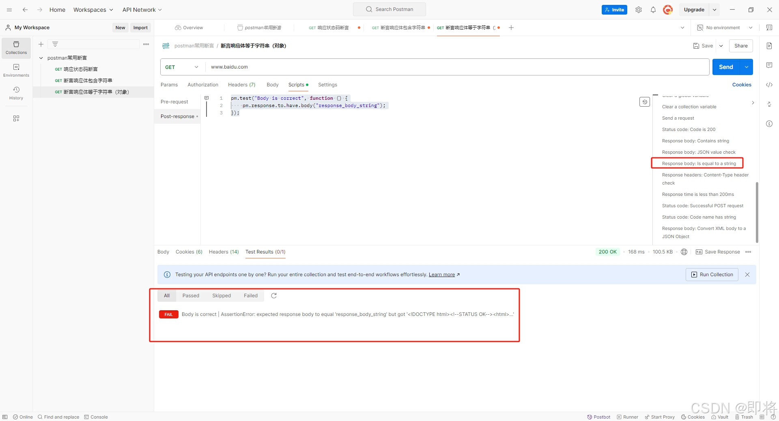The height and width of the screenshot is (421, 779).
Task: Open Postbot in the status bar
Action: click(x=599, y=417)
